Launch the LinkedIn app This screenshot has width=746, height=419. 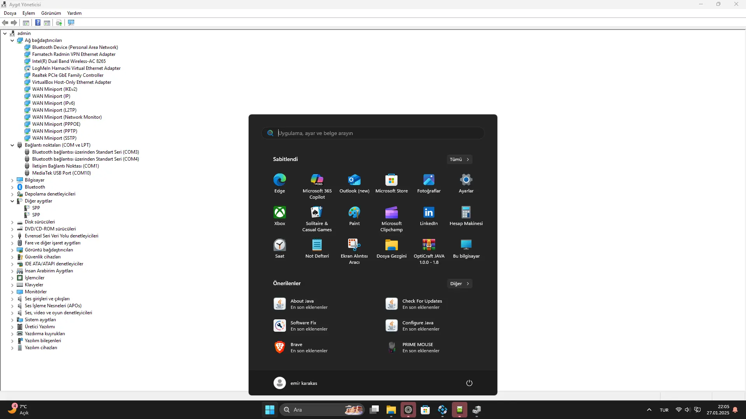(429, 216)
